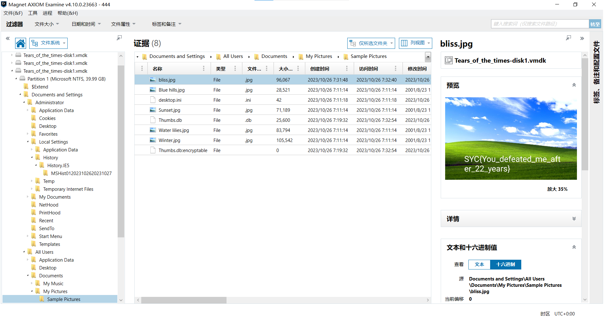Open the 帮助(&H) menu
This screenshot has width=604, height=323.
pos(68,13)
